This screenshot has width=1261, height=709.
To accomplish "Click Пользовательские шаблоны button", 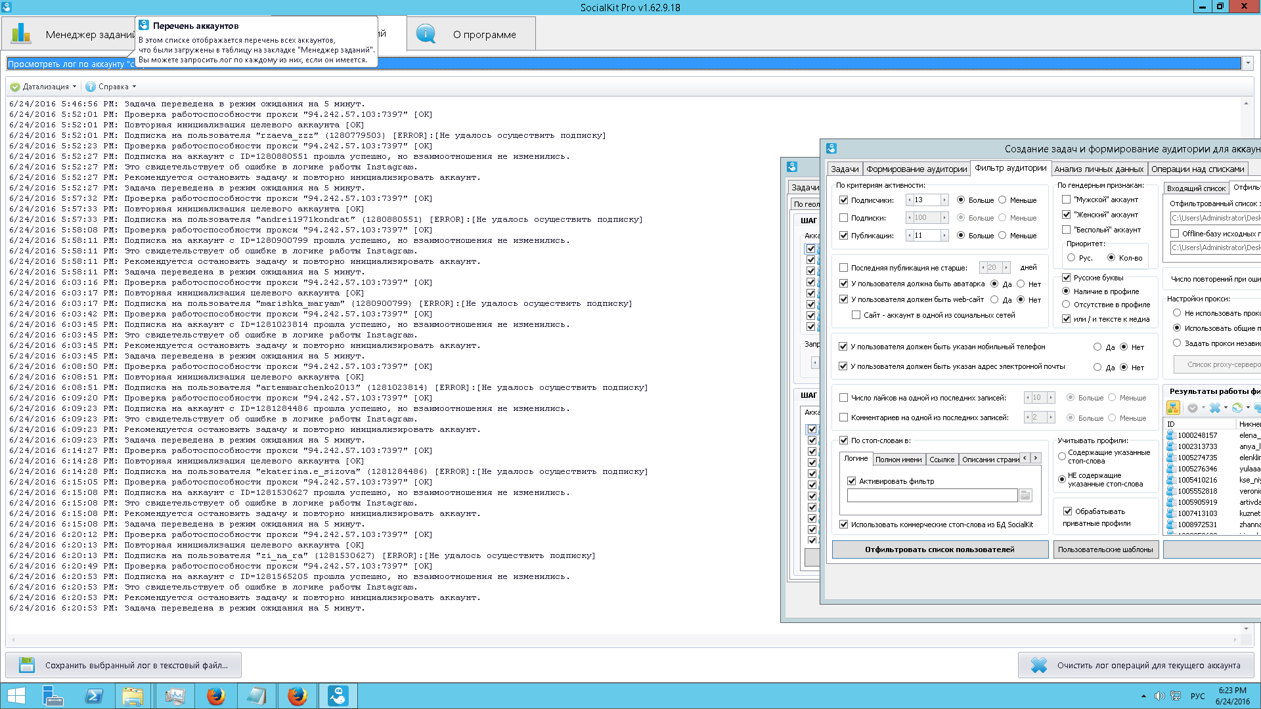I will (1105, 549).
